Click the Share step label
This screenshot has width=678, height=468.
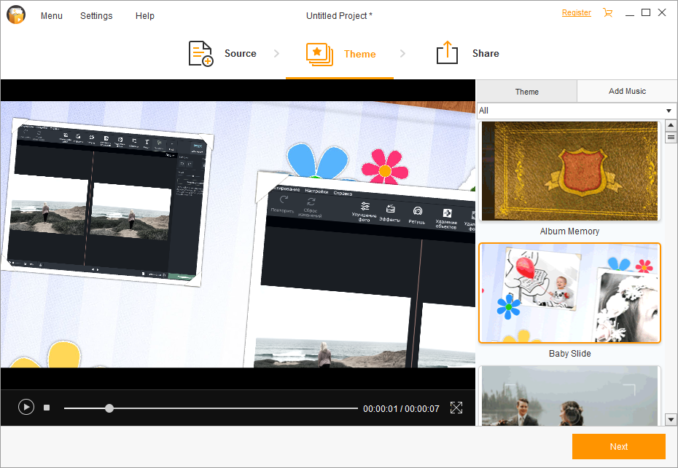click(x=486, y=54)
